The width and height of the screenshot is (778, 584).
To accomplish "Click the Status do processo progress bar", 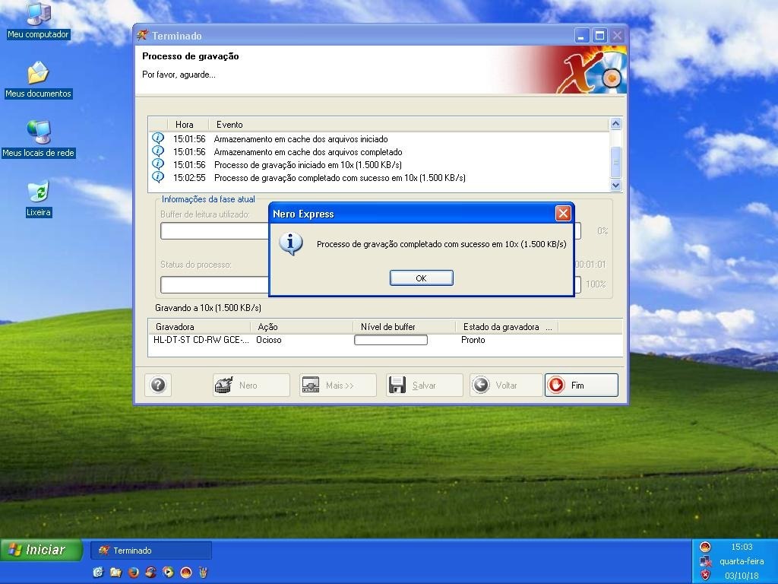I will pos(214,284).
